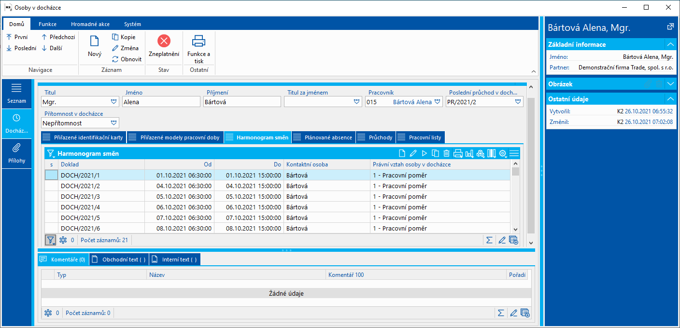Expand Přítomnost v docházce dropdown
Image resolution: width=680 pixels, height=328 pixels.
coord(113,123)
